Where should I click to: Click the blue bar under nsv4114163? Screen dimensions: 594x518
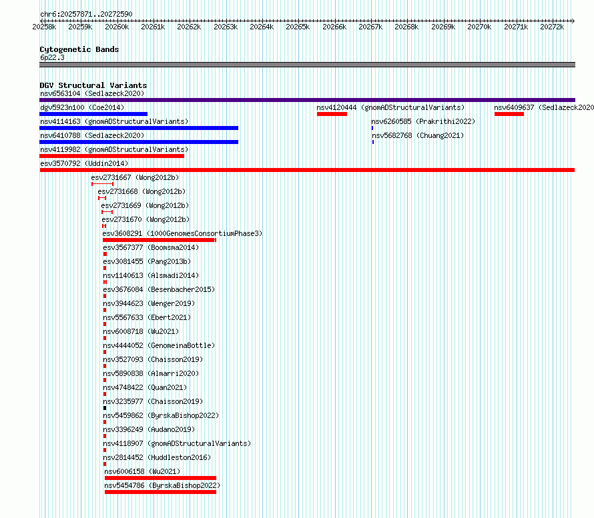click(139, 128)
